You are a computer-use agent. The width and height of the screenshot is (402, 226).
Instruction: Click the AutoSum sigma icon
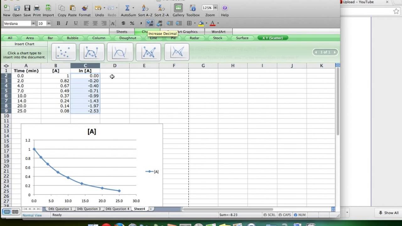click(127, 8)
